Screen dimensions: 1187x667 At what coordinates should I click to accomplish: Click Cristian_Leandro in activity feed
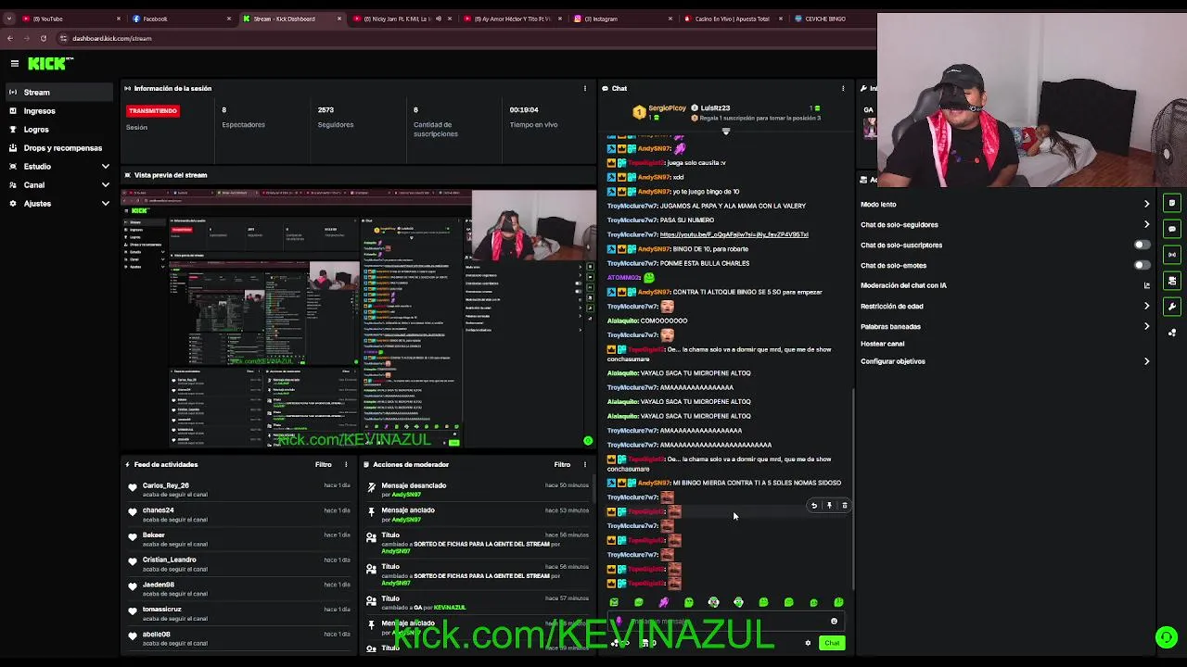point(169,560)
